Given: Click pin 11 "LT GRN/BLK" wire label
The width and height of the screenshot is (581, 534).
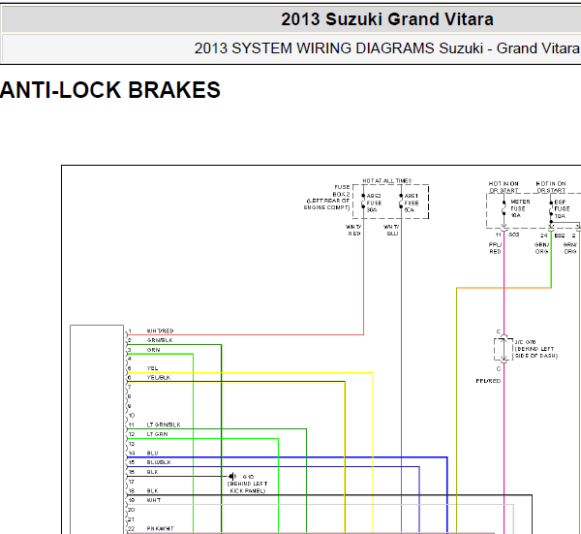Looking at the screenshot, I should [x=164, y=424].
